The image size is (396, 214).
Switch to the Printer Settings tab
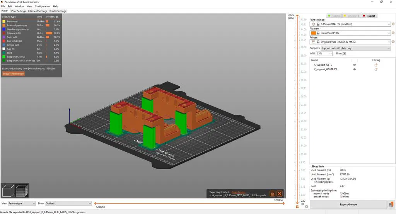(x=58, y=11)
